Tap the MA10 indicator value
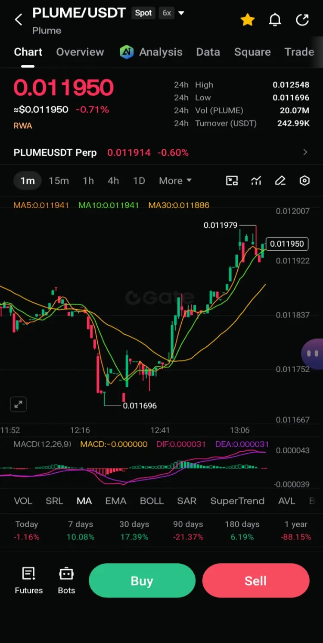This screenshot has width=323, height=643. pyautogui.click(x=109, y=205)
